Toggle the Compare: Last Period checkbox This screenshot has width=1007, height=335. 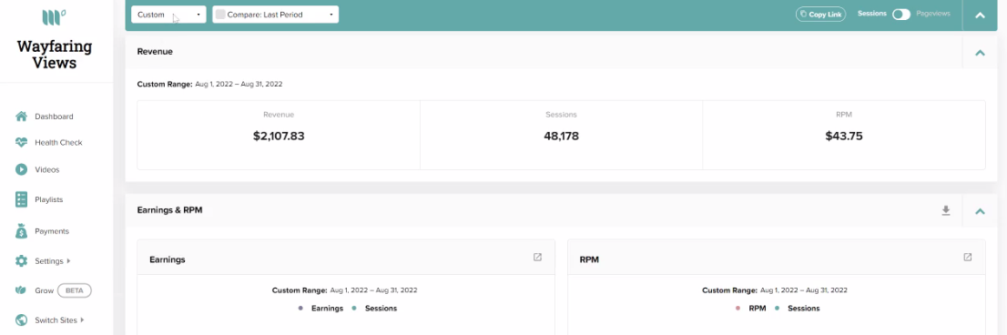(220, 15)
